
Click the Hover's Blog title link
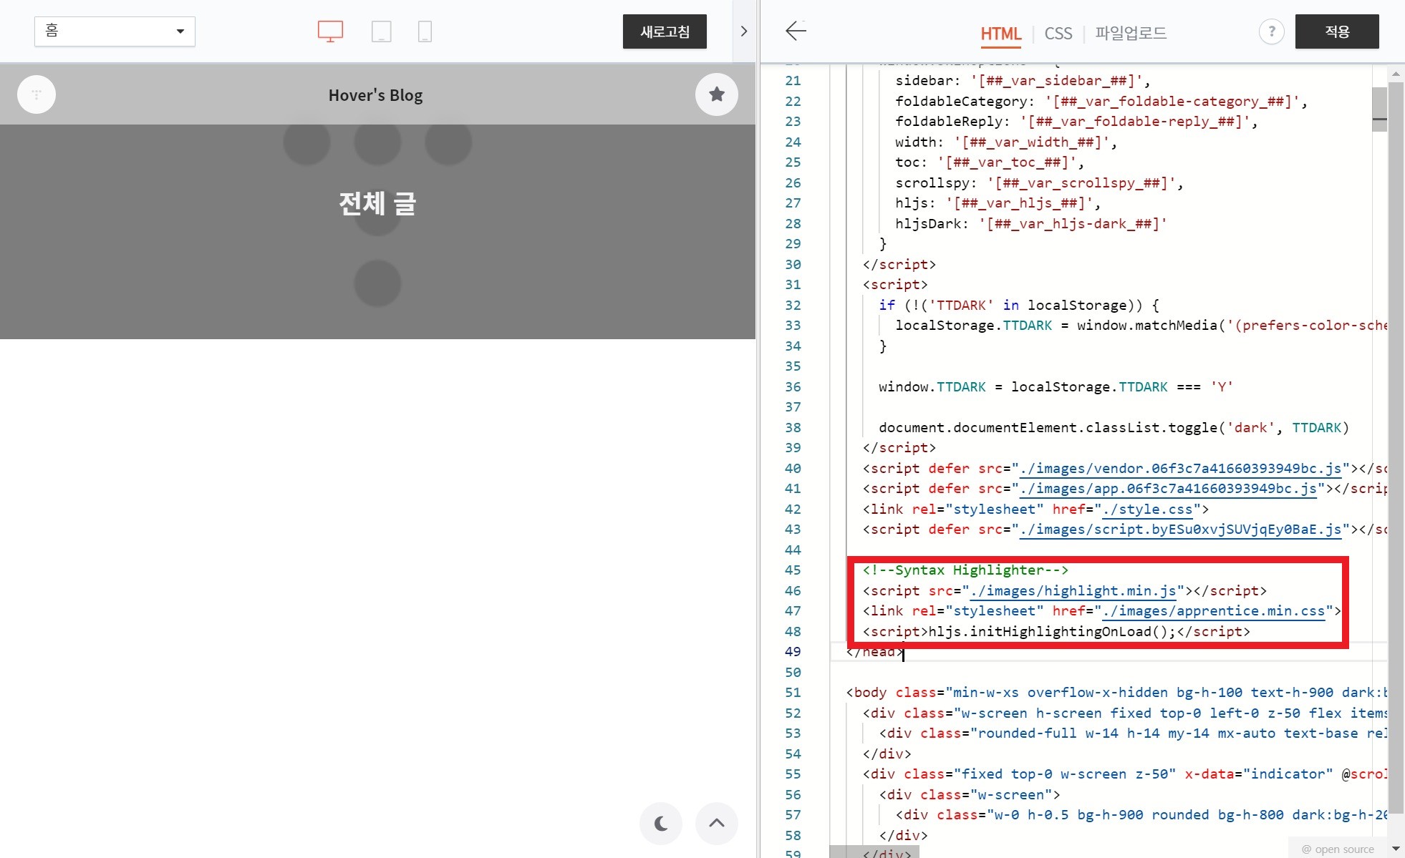(x=375, y=95)
